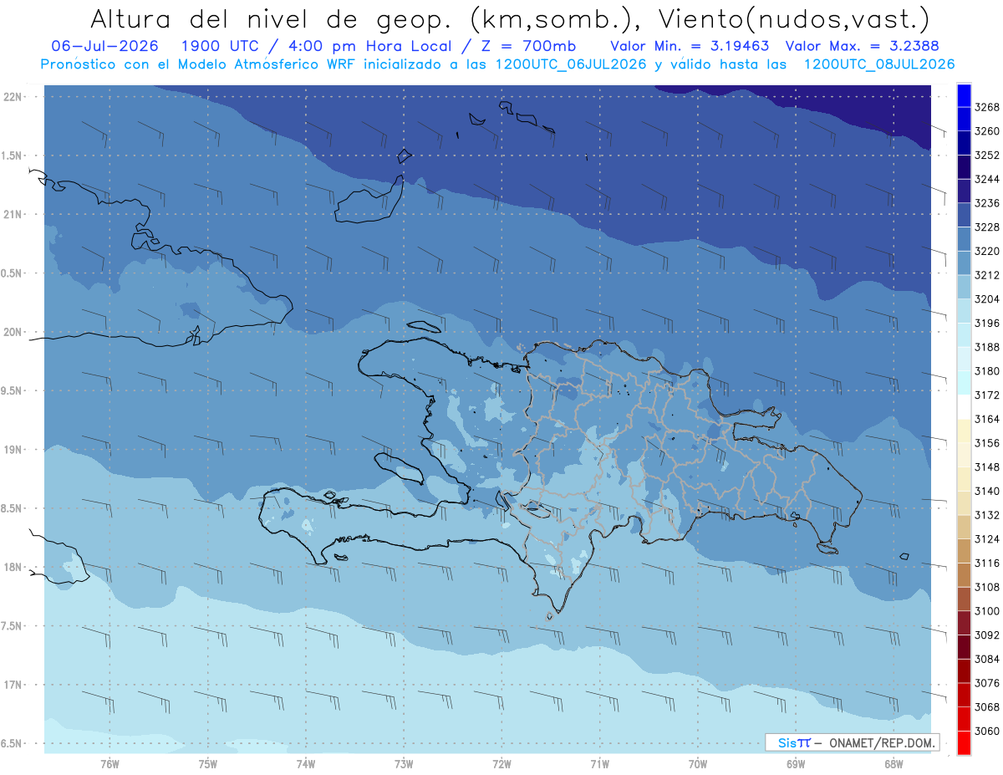Select the 'Valor Max. = 3.2388' text
Image resolution: width=1003 pixels, height=775 pixels.
pos(861,46)
